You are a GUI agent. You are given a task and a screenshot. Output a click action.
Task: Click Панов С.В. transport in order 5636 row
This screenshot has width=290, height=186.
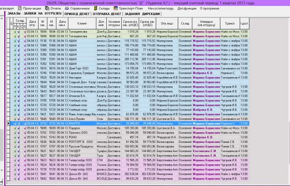click(x=230, y=142)
